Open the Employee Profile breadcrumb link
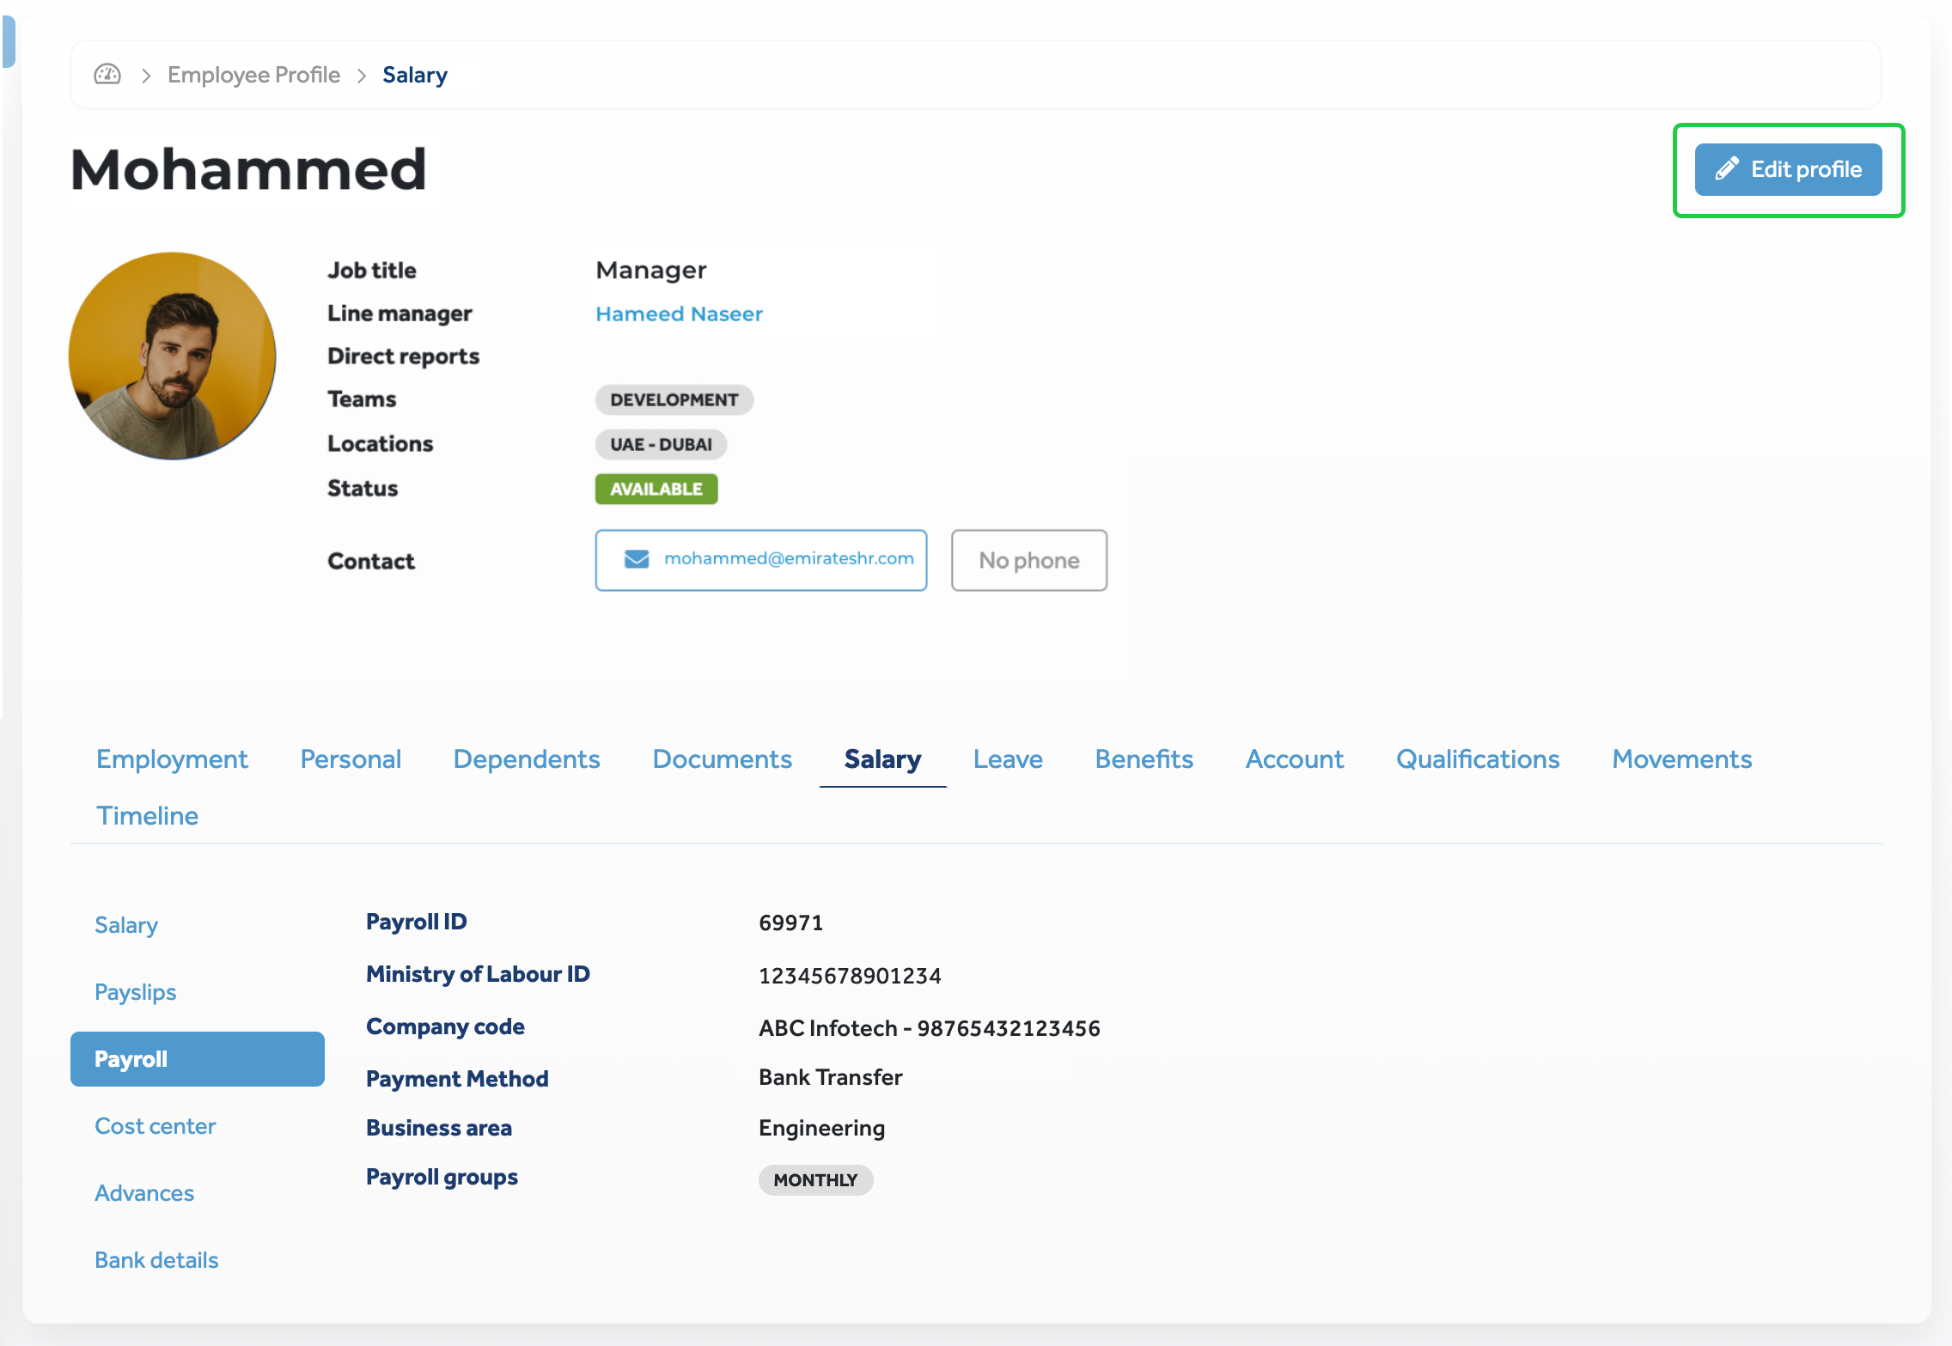 pyautogui.click(x=253, y=75)
